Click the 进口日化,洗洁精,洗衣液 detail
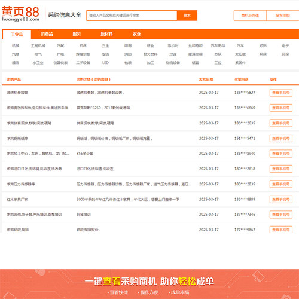The image size is (299, 299). pos(95,169)
